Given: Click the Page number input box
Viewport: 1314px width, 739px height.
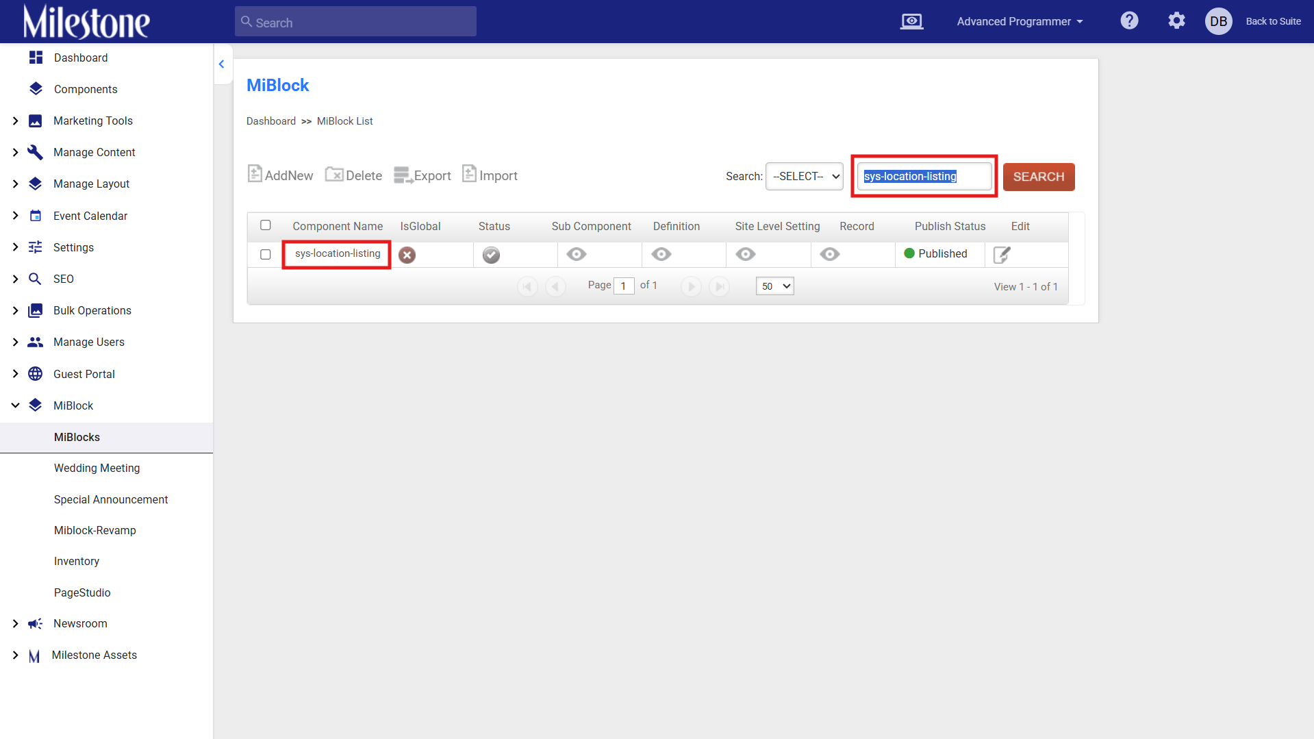Looking at the screenshot, I should pyautogui.click(x=624, y=286).
